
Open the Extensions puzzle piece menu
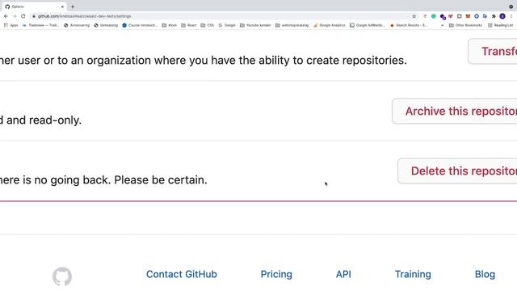click(494, 16)
